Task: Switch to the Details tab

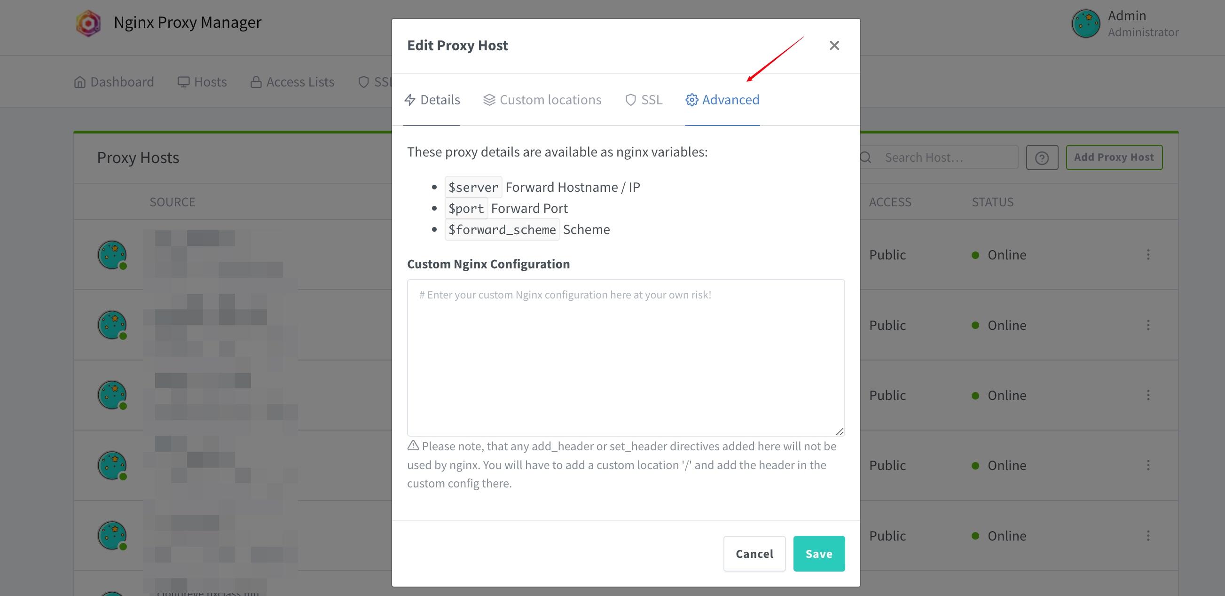Action: (432, 100)
